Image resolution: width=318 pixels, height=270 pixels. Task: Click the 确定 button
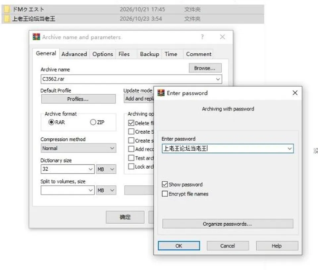[125, 217]
